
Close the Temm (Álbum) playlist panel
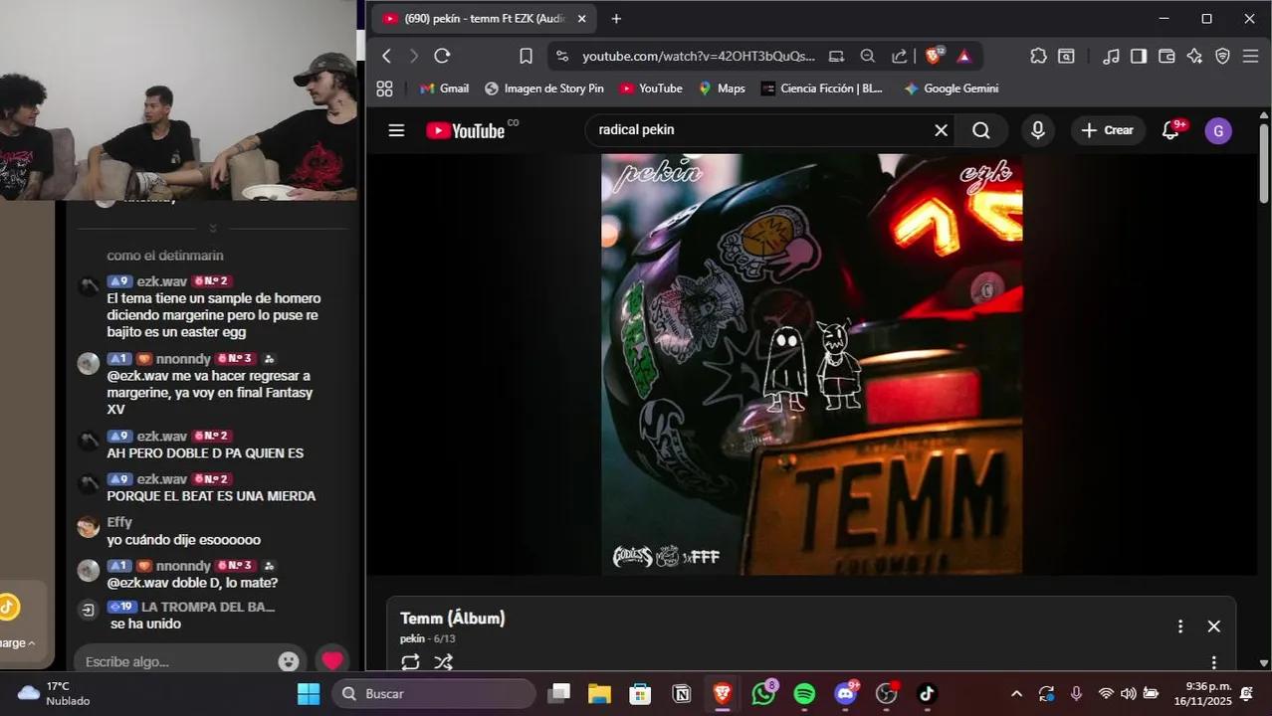(x=1213, y=626)
